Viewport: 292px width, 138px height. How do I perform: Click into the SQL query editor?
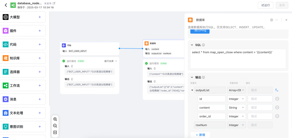(x=238, y=59)
